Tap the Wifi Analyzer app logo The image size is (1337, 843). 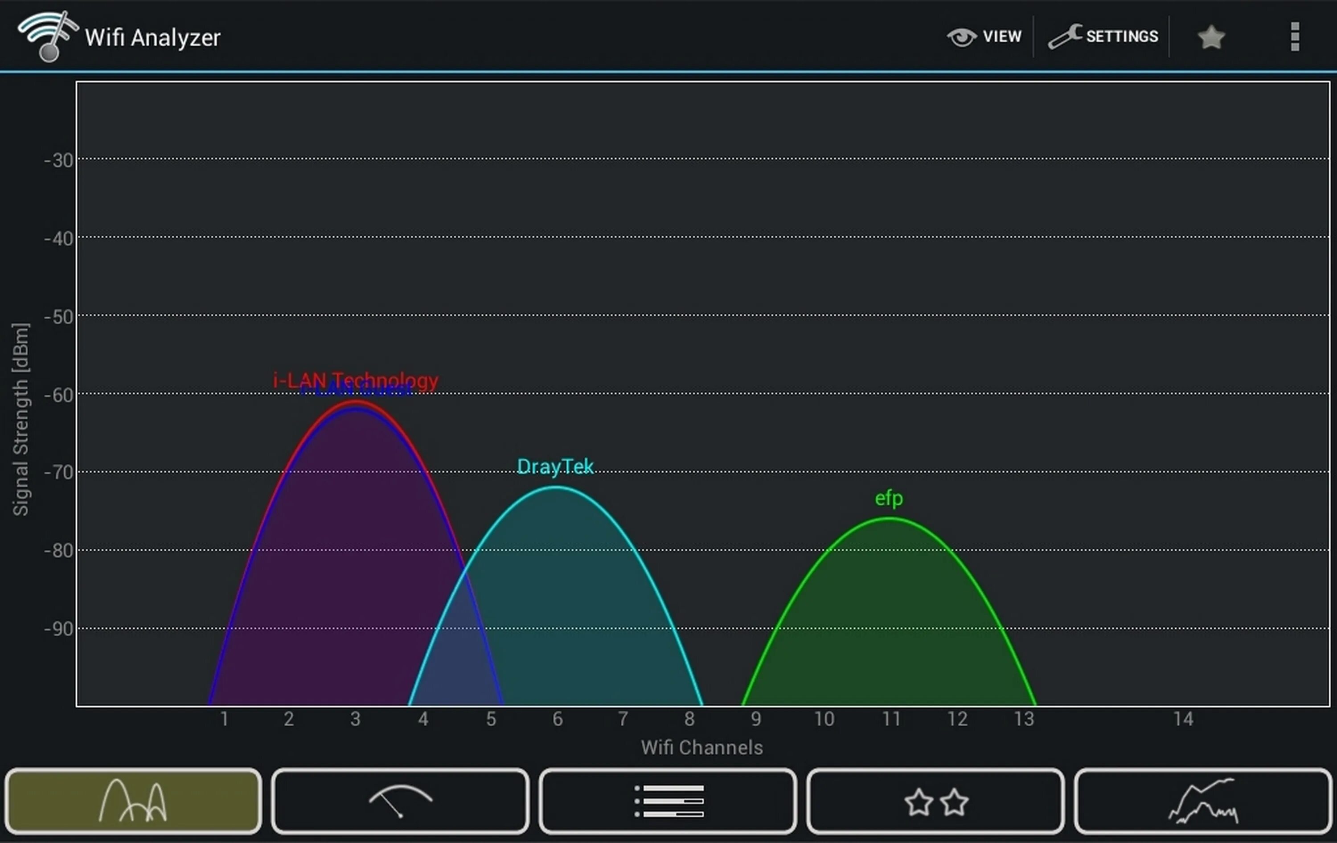47,36
